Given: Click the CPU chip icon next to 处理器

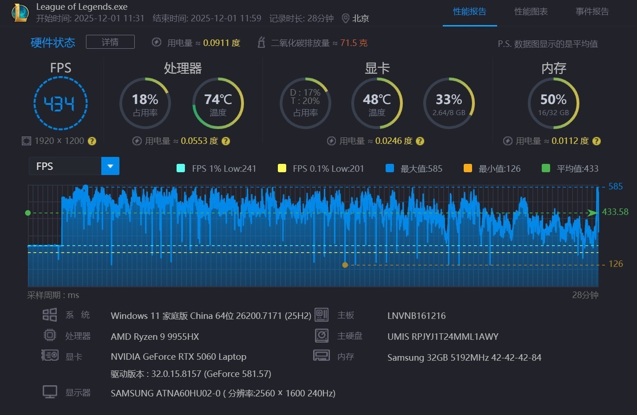Looking at the screenshot, I should [50, 335].
